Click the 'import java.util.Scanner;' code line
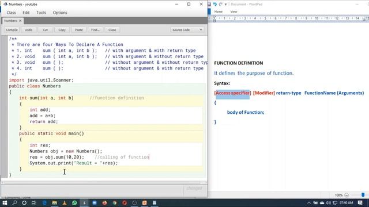The height and width of the screenshot is (207, 369). 41,80
